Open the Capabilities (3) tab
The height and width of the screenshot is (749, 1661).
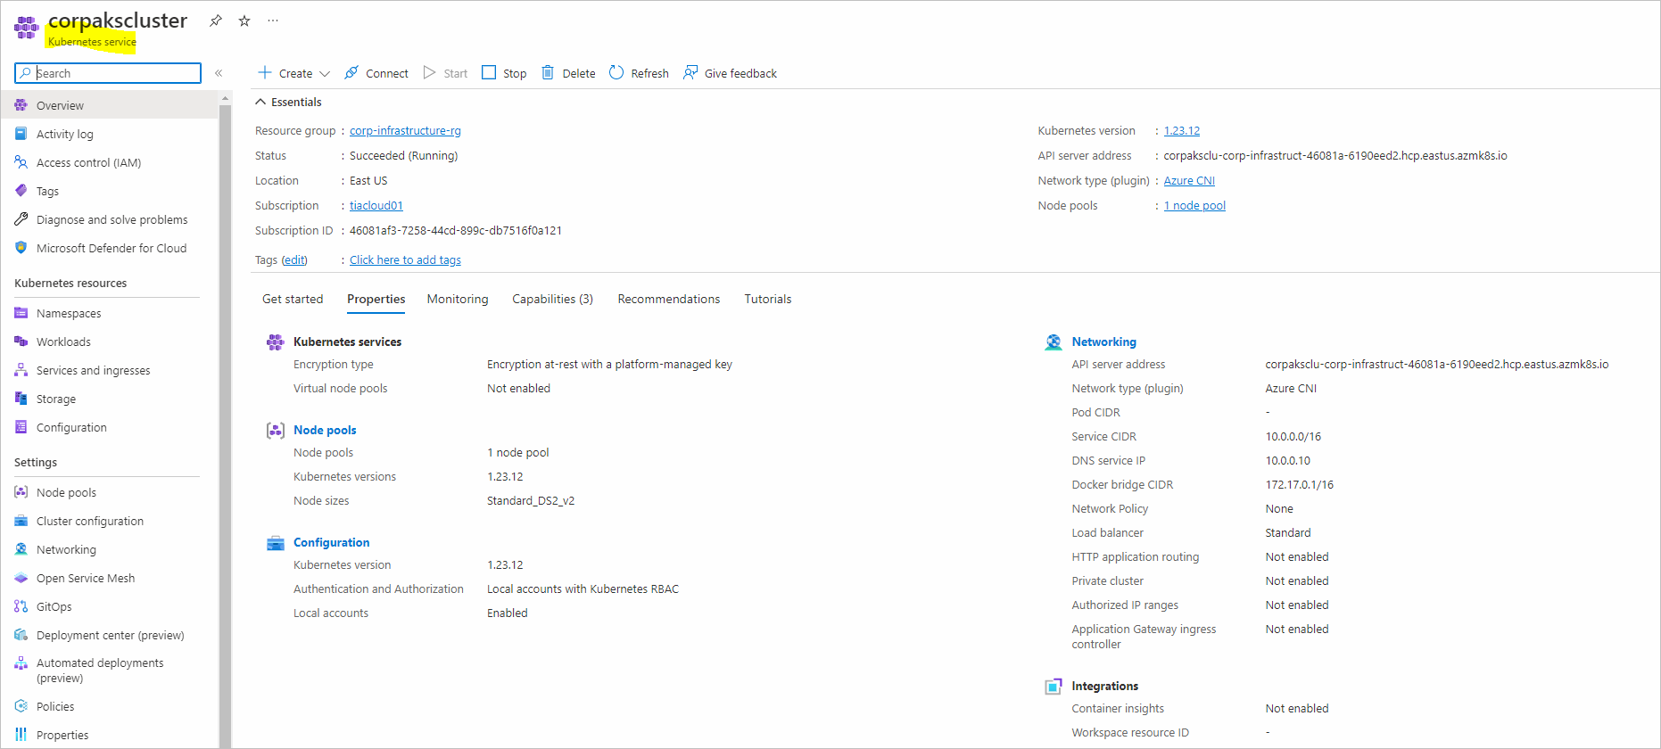(x=552, y=299)
